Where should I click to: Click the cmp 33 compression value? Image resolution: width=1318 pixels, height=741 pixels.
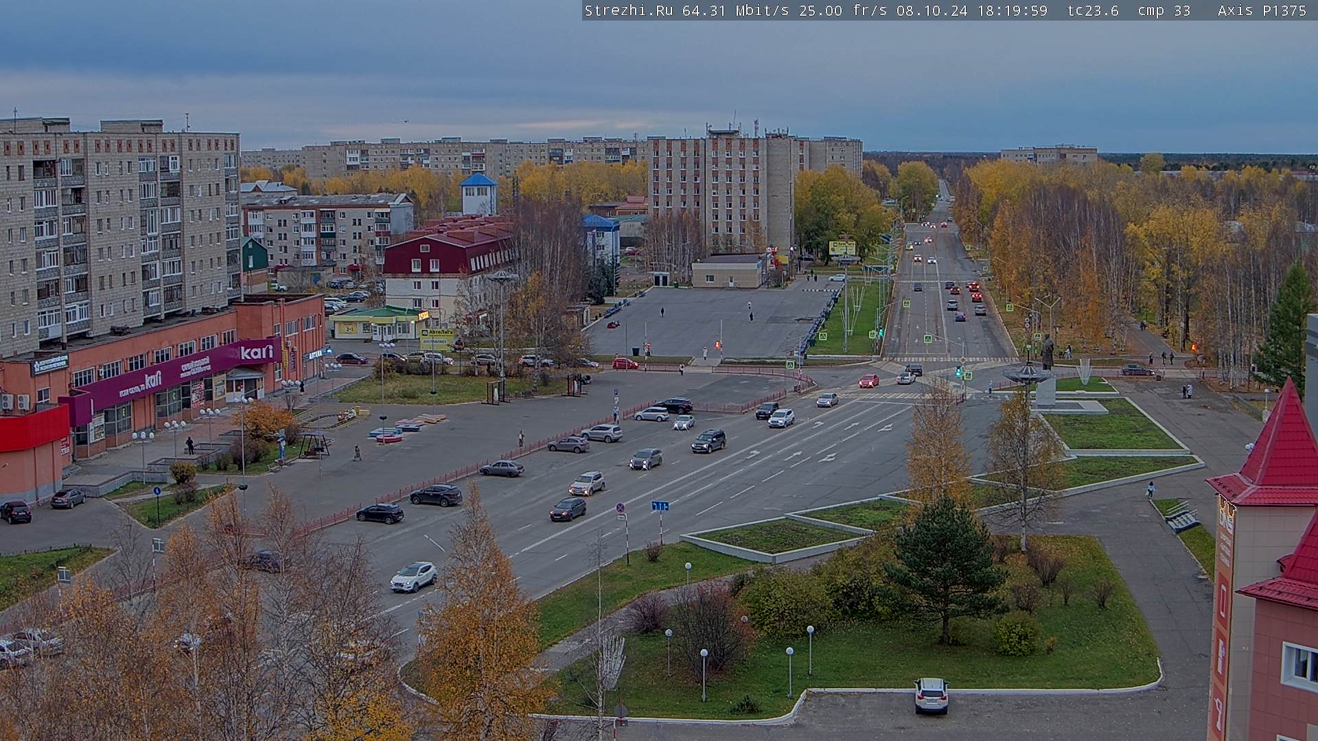[x=1164, y=10]
